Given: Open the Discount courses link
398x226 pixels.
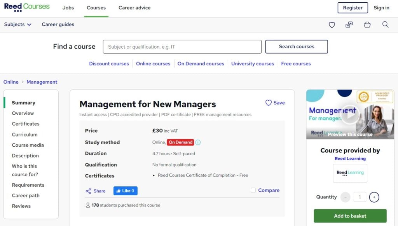Looking at the screenshot, I should pos(109,64).
